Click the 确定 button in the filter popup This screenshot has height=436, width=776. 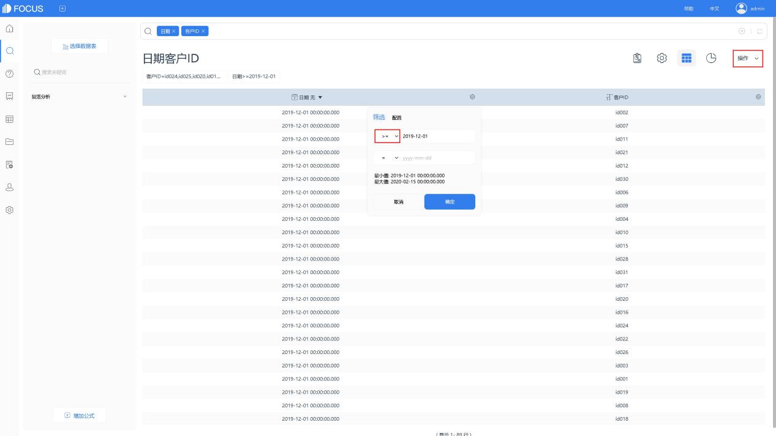point(450,202)
